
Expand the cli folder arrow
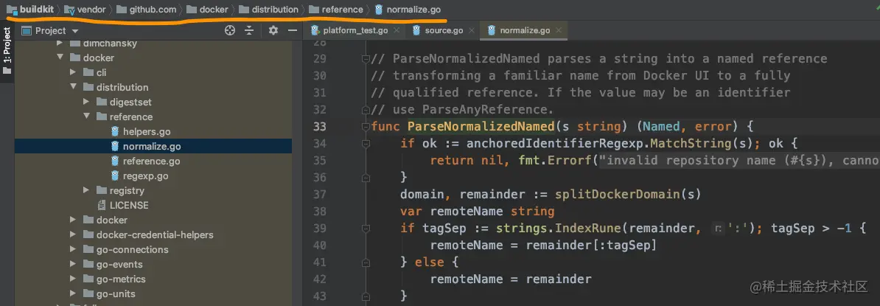[x=73, y=72]
